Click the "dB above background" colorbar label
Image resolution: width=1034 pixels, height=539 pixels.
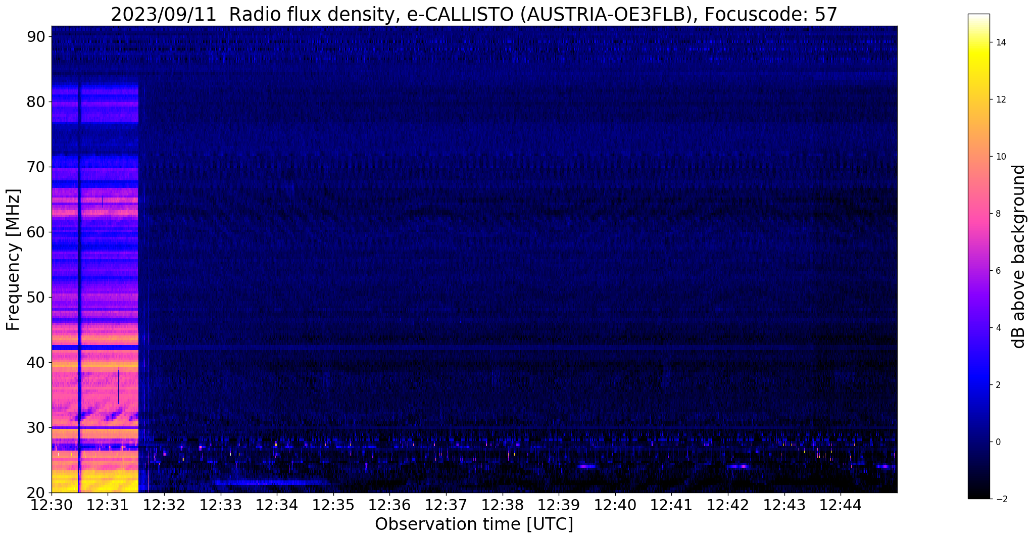tap(1019, 257)
